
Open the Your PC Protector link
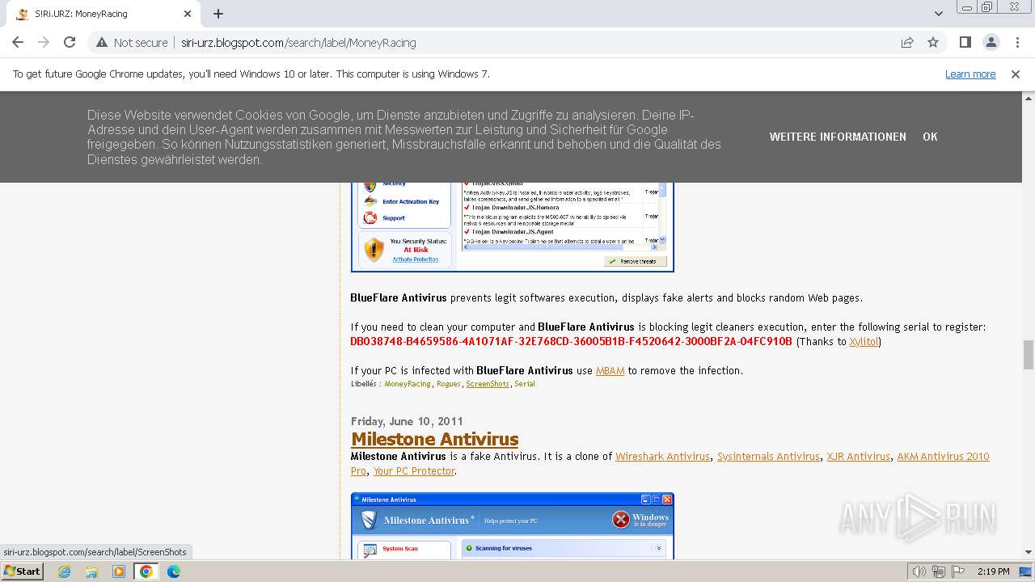pos(414,471)
